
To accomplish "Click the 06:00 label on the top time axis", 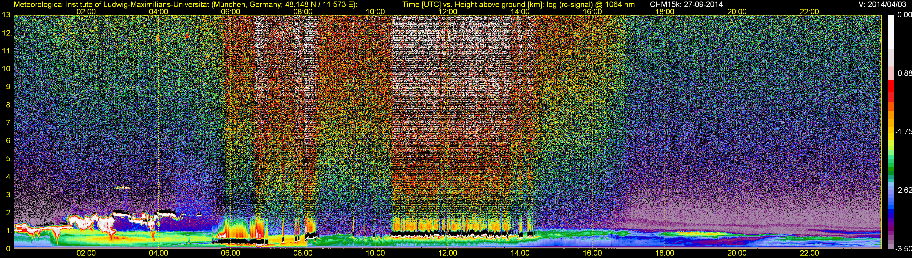I will 230,12.
